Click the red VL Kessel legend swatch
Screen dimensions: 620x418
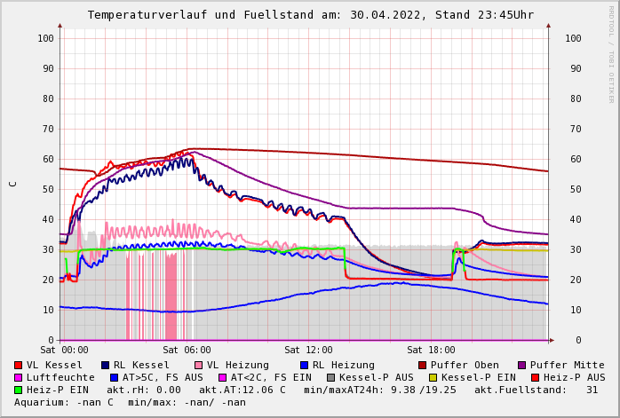[19, 365]
